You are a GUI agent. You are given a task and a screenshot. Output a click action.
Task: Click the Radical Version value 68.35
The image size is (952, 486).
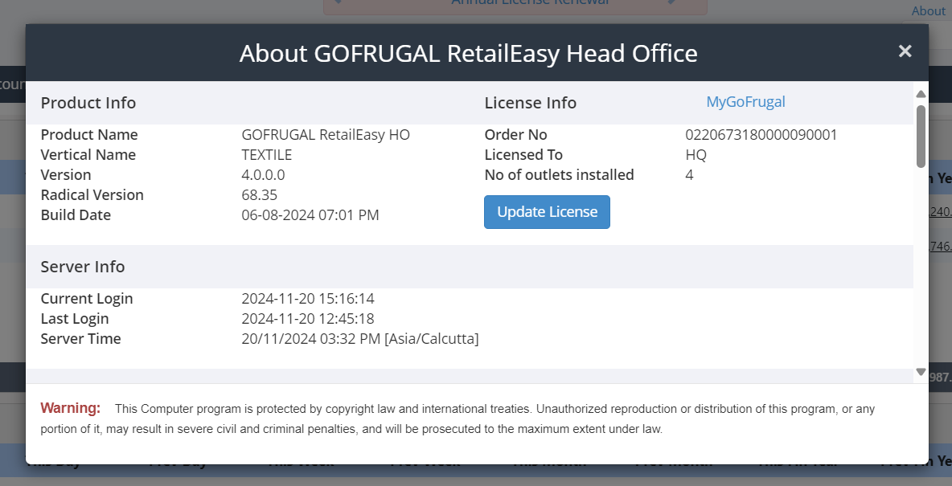click(x=259, y=195)
